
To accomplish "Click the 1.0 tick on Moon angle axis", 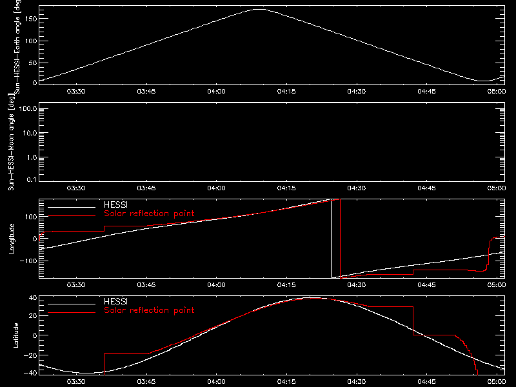I will click(32, 157).
